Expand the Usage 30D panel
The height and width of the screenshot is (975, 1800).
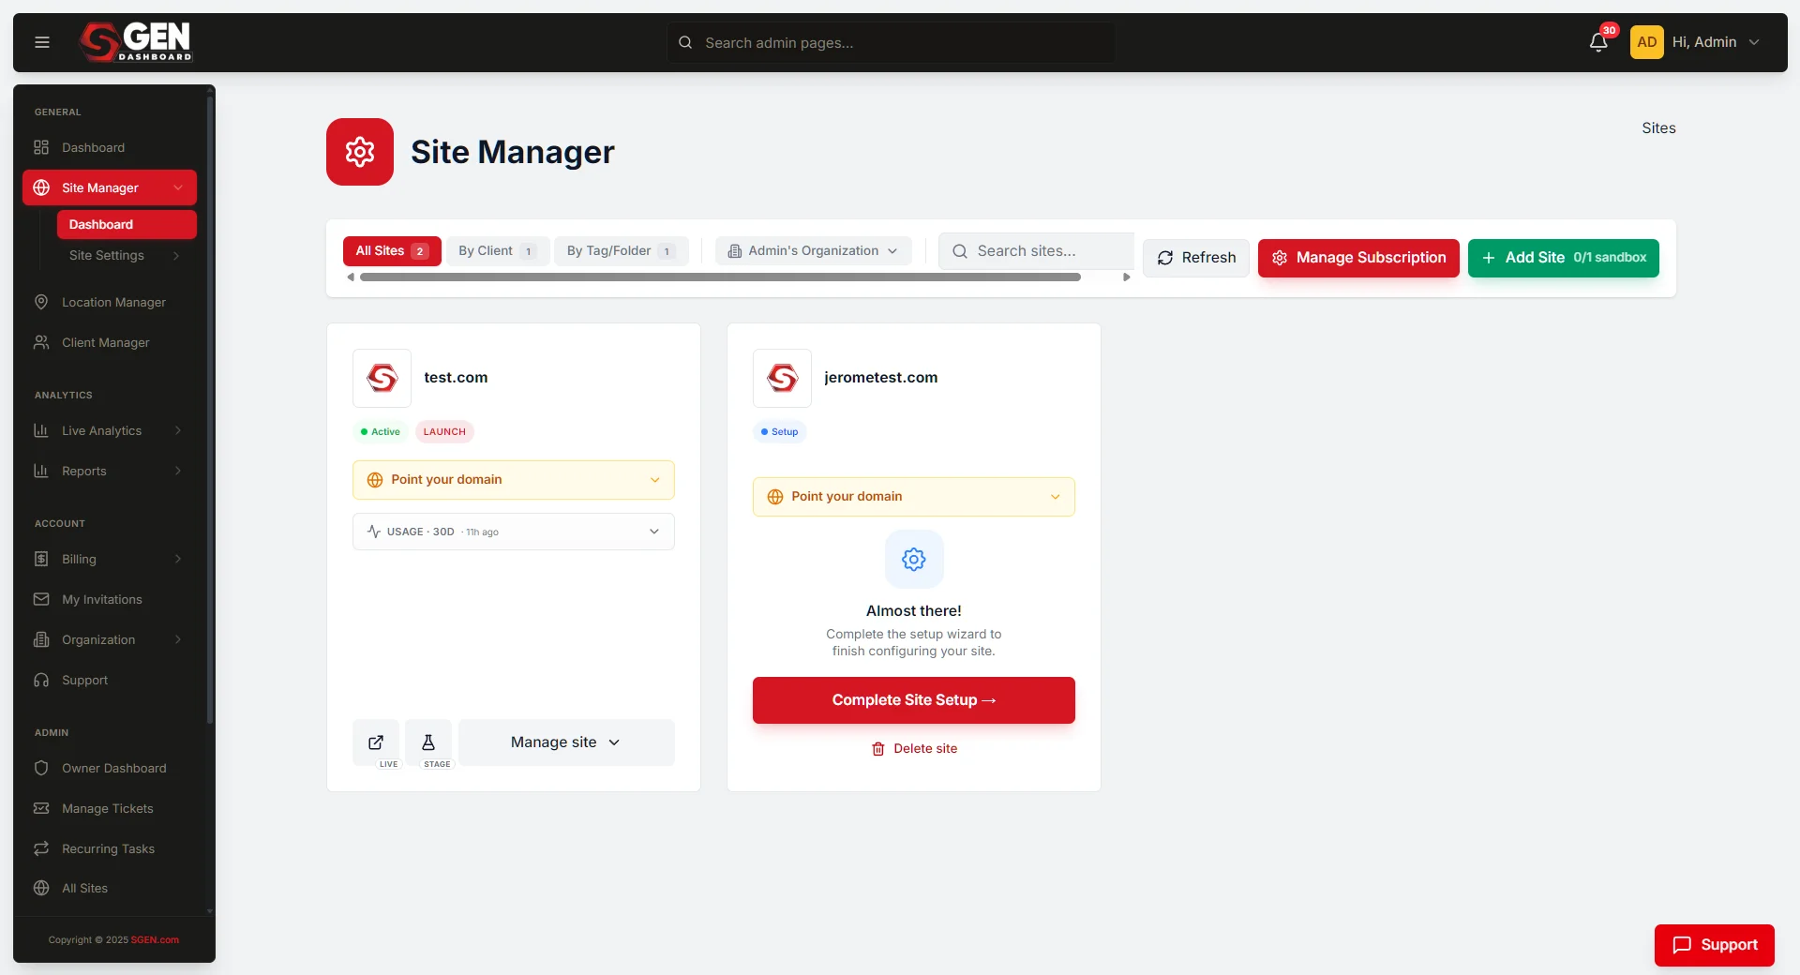[x=514, y=532]
